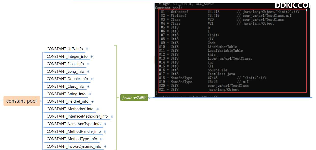Click the expand circle beside CONSTANT_String_info
Screen dimensions: 316x150
point(90,94)
